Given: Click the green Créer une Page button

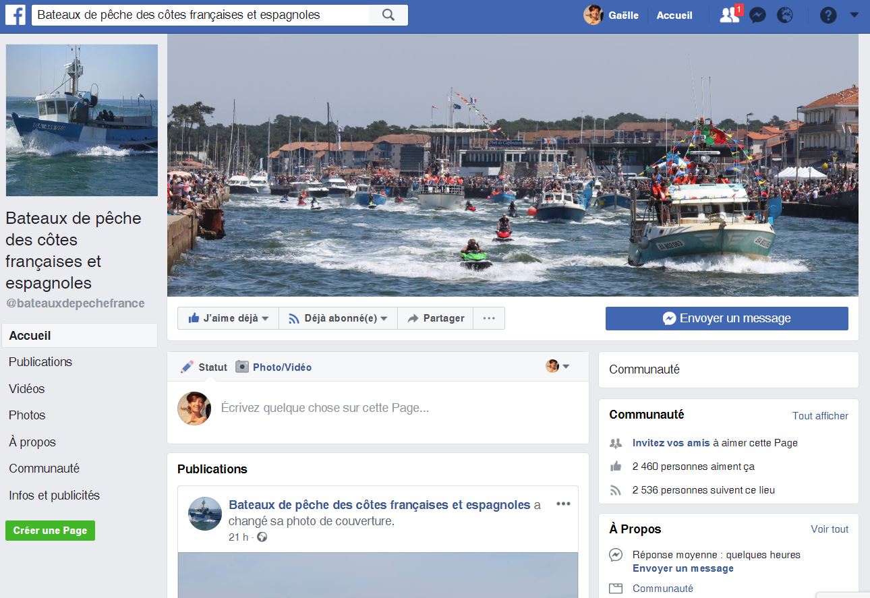Looking at the screenshot, I should click(50, 531).
